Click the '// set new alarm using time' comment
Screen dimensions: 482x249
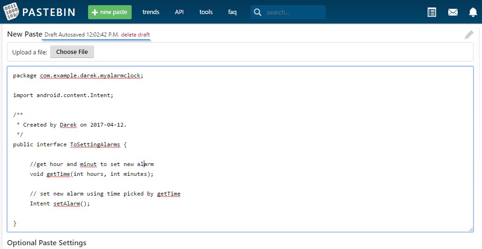click(x=105, y=194)
